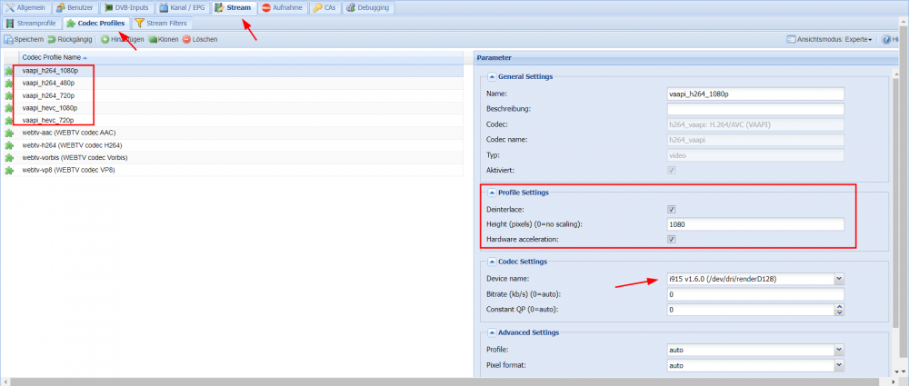Go to the Kanal / EPG tab

pyautogui.click(x=182, y=7)
